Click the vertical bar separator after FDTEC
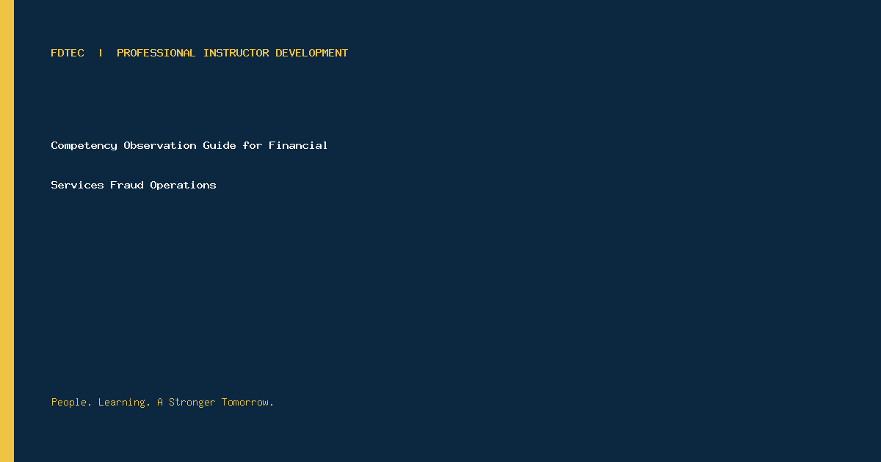 click(101, 53)
